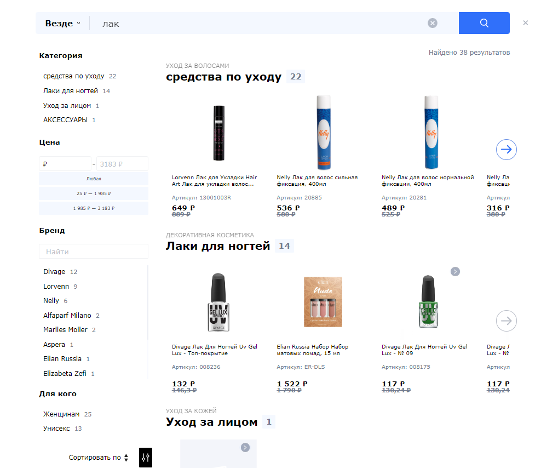Select price range 25 ₽ — 1 985 ₽
The image size is (541, 468).
click(x=94, y=193)
